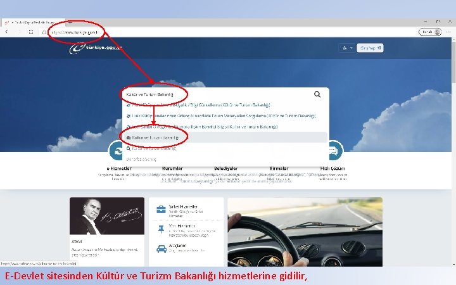Click the Giriş Yap login button
Image resolution: width=456 pixels, height=285 pixels.
[370, 48]
